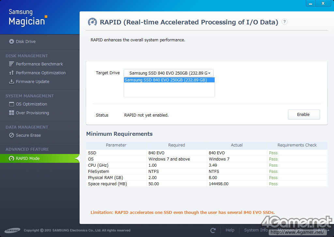Click the Performance Benchmark bars icon
The width and height of the screenshot is (334, 237).
(11, 64)
